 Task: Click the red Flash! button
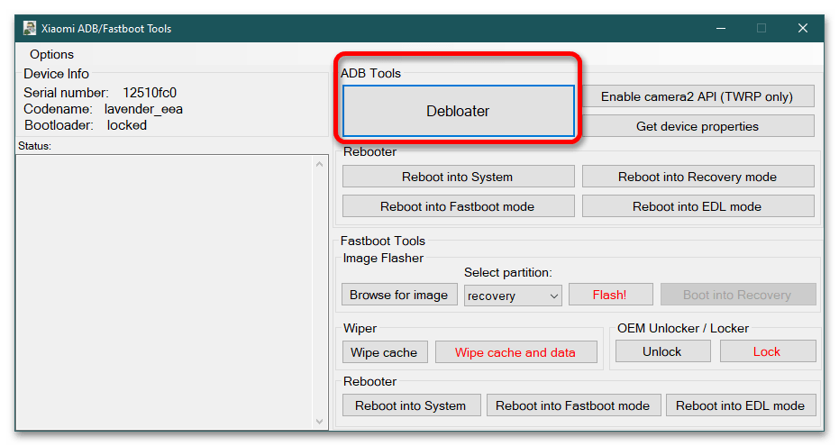click(x=610, y=295)
